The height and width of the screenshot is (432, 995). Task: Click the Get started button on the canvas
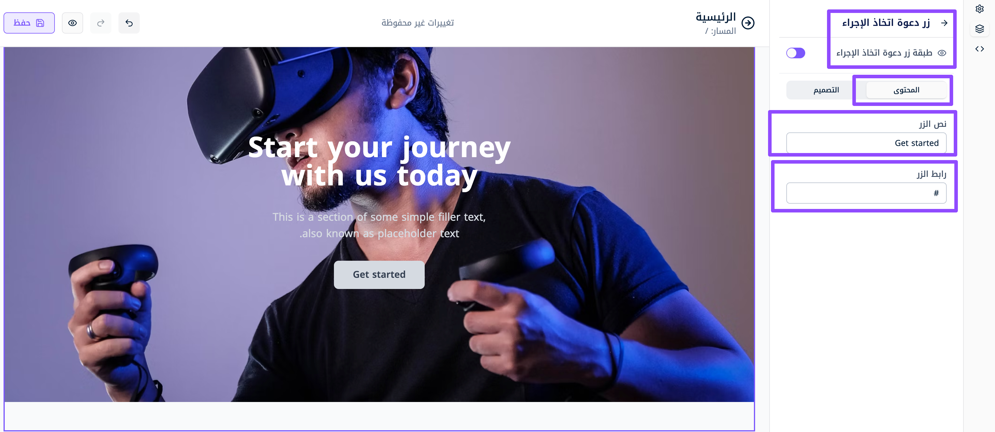point(379,274)
